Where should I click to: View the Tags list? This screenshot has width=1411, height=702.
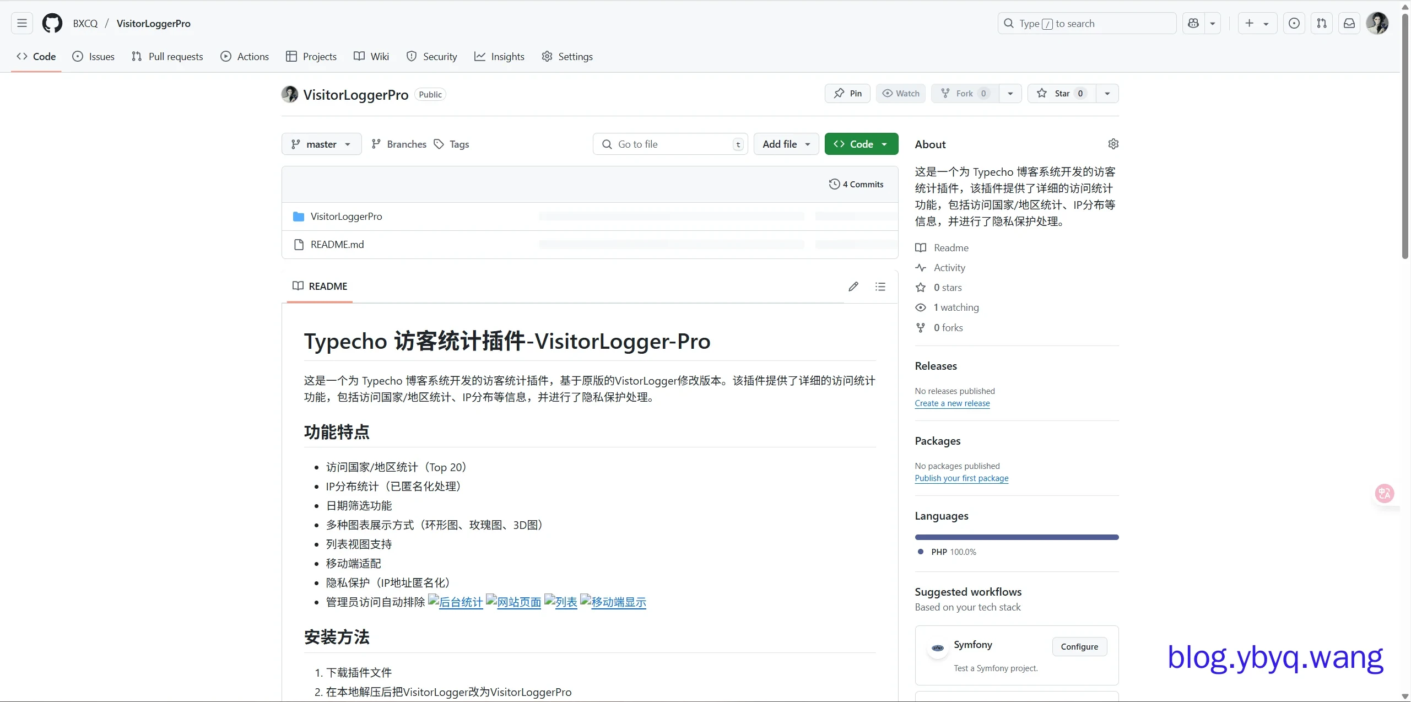point(452,144)
